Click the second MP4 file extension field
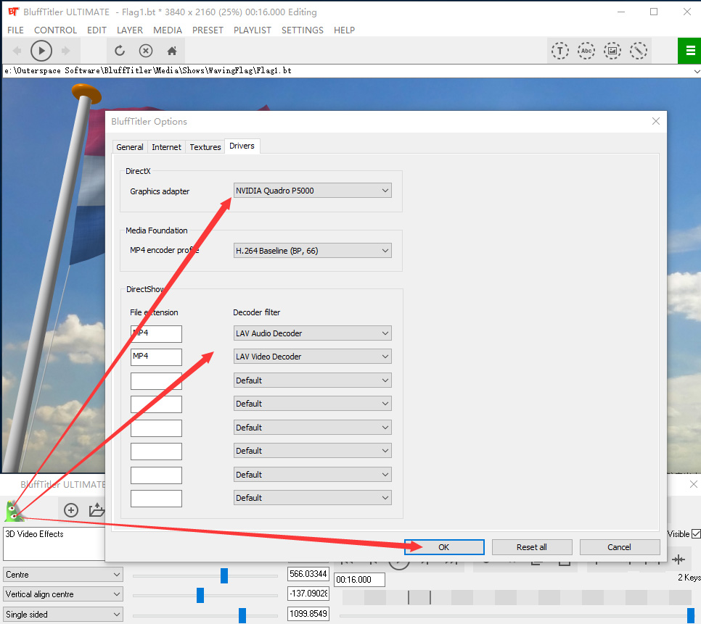 click(156, 357)
